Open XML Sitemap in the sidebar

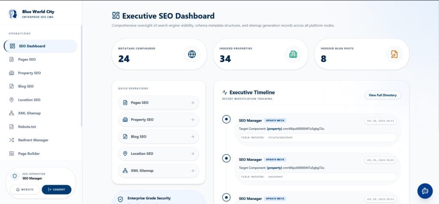click(41, 113)
